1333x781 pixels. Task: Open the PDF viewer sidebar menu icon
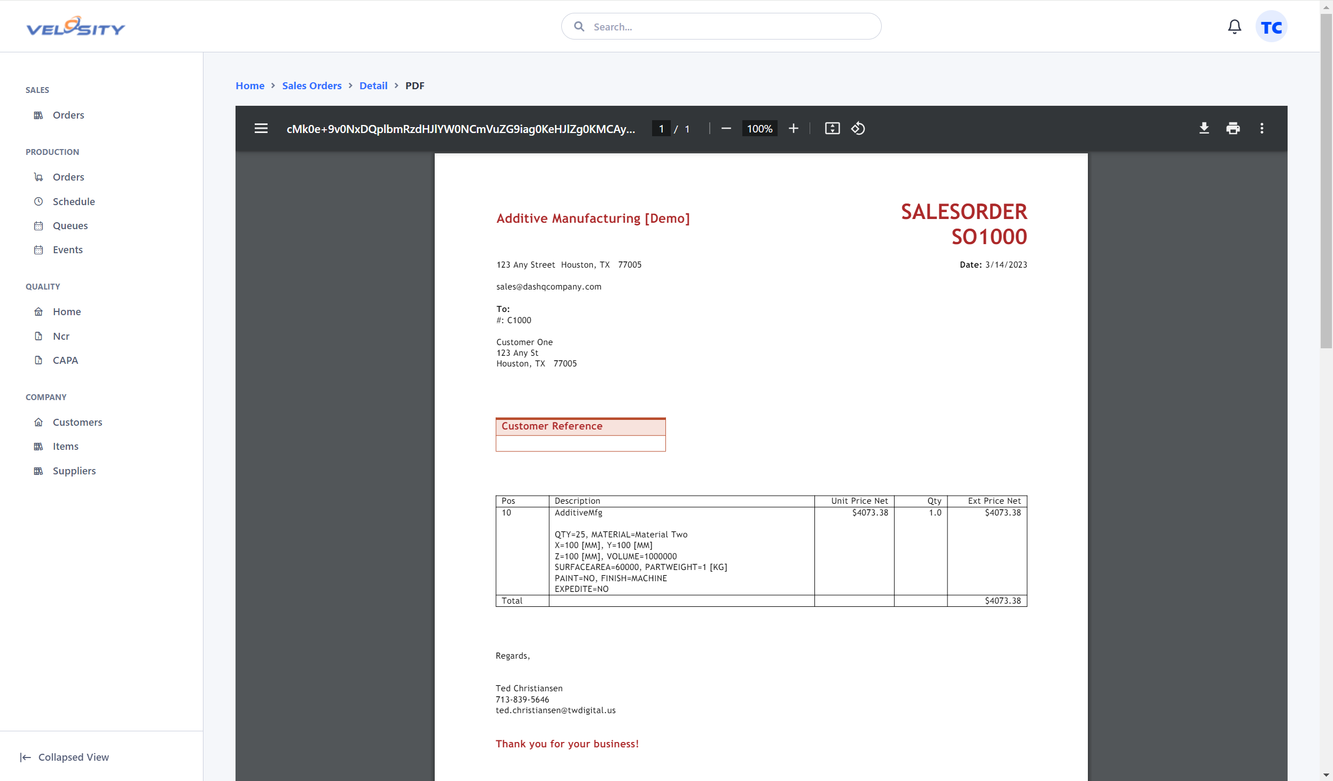(x=261, y=128)
